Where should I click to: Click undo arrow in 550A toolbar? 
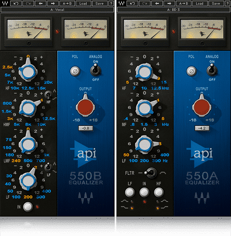coord(132,3)
